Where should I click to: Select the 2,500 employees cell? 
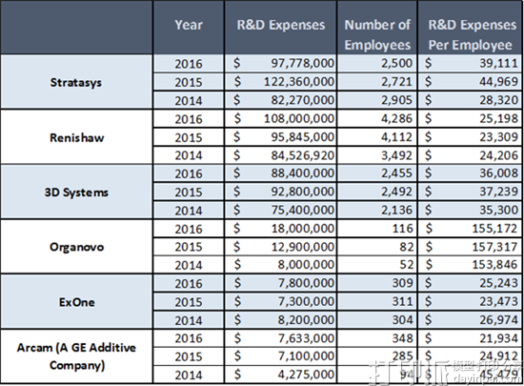(377, 63)
